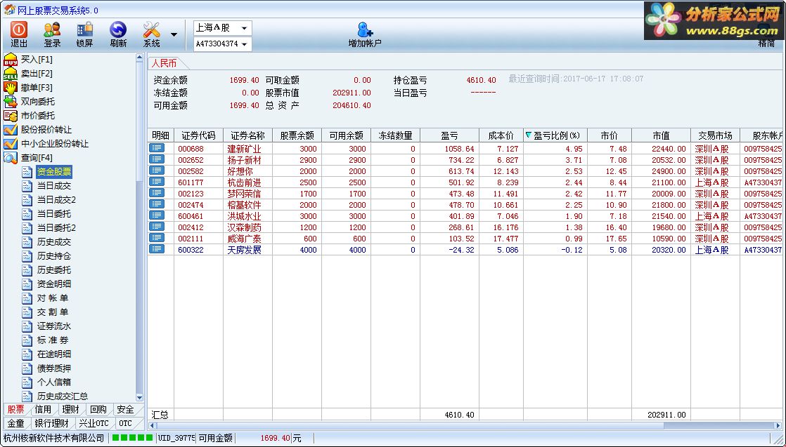
Task: Open detail icon for 榕基软件 row
Action: (156, 204)
